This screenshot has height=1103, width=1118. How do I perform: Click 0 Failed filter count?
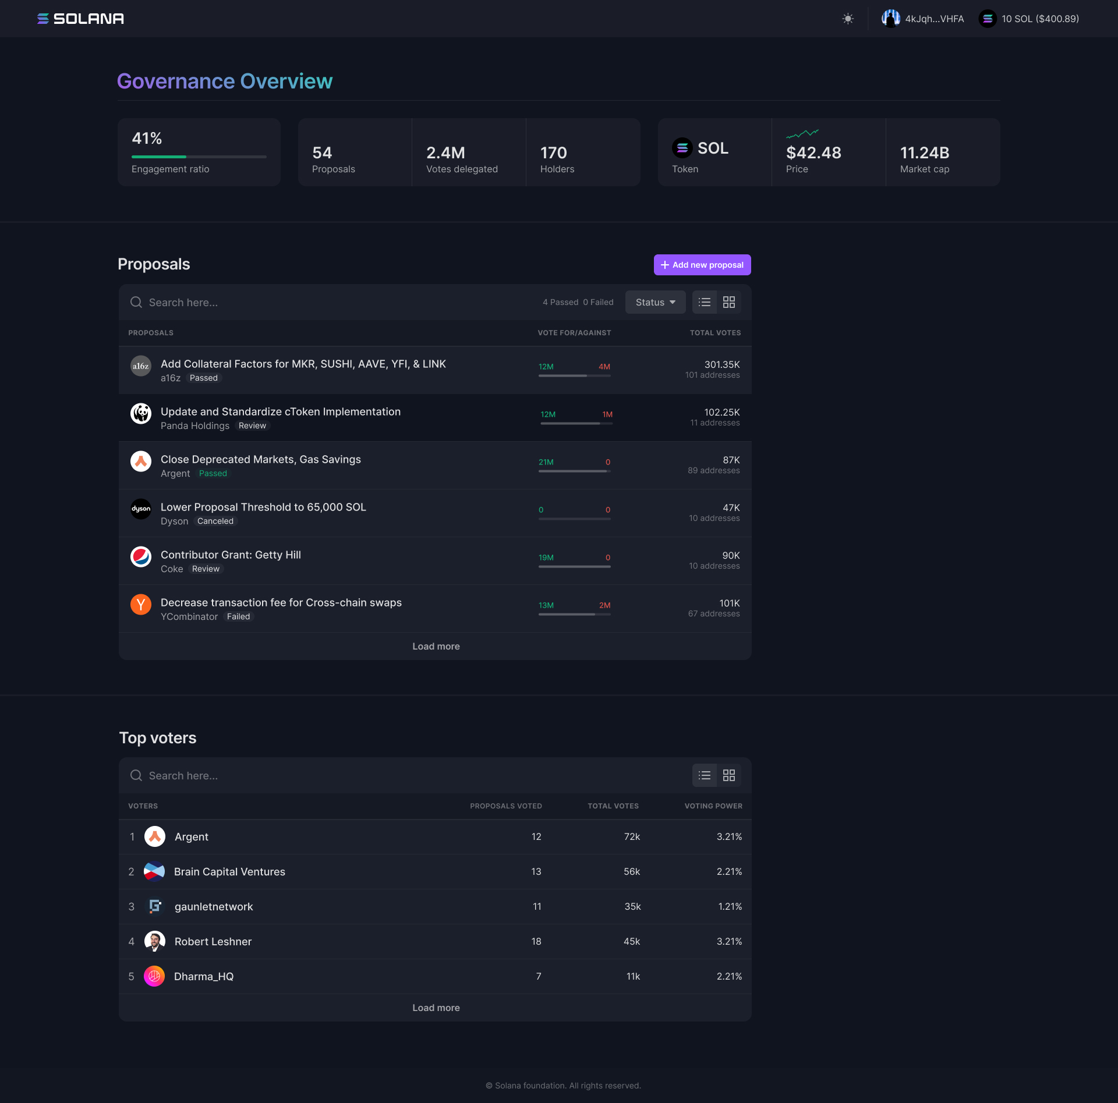598,302
